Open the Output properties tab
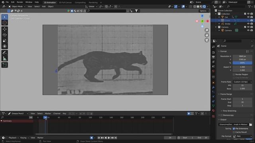The width and height of the screenshot is (255, 143). [214, 57]
